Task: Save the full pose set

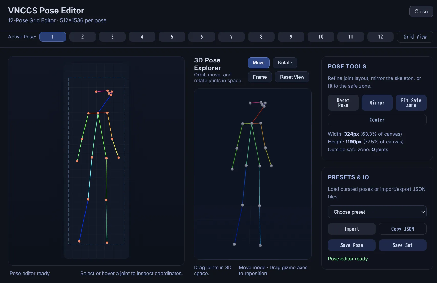Action: click(x=402, y=245)
